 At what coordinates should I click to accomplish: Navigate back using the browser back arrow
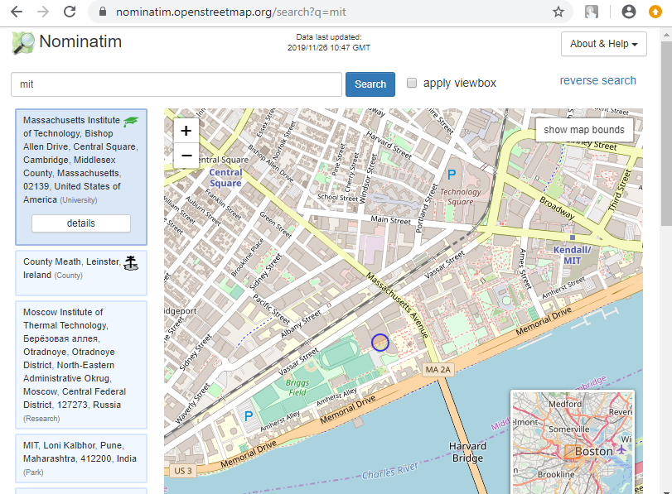point(17,12)
